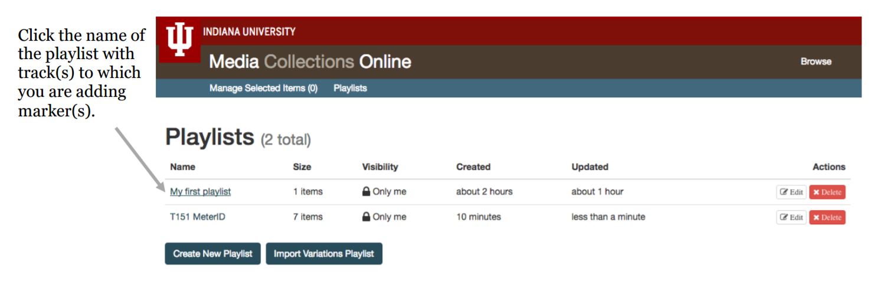This screenshot has height=288, width=891.
Task: Go to the Playlists navigation item
Action: 350,88
